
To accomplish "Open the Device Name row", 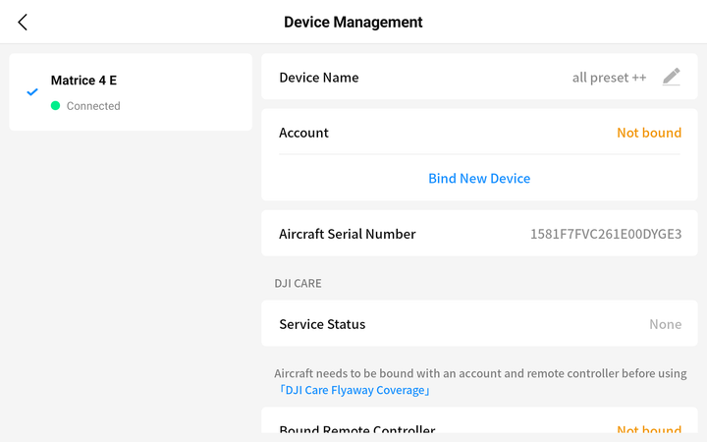I will (479, 78).
